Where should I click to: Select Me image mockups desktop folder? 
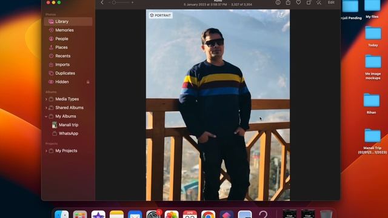tap(373, 67)
